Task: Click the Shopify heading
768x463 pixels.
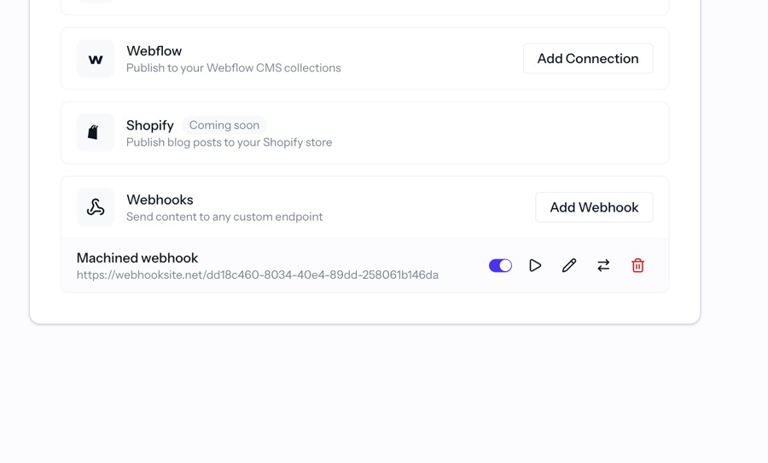Action: 150,126
